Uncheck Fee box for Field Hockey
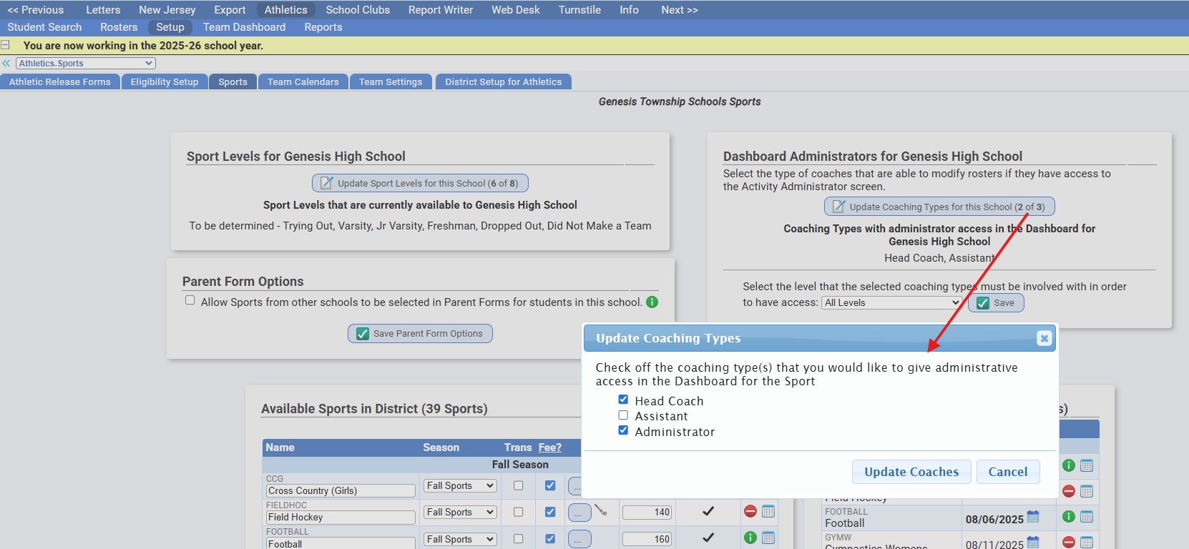 pos(550,512)
